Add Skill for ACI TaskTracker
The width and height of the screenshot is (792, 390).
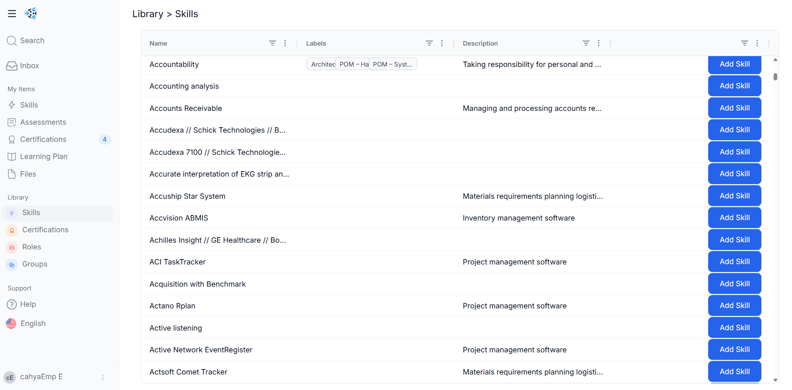coord(735,262)
